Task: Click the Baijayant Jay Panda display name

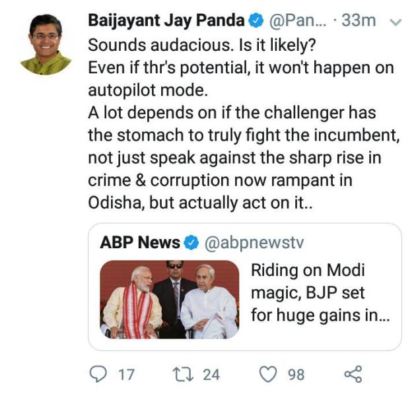Action: tap(166, 20)
